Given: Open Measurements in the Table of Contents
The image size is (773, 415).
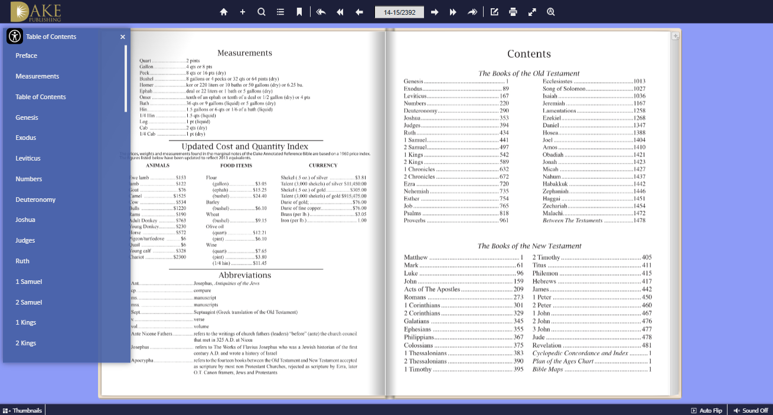Looking at the screenshot, I should [x=37, y=76].
